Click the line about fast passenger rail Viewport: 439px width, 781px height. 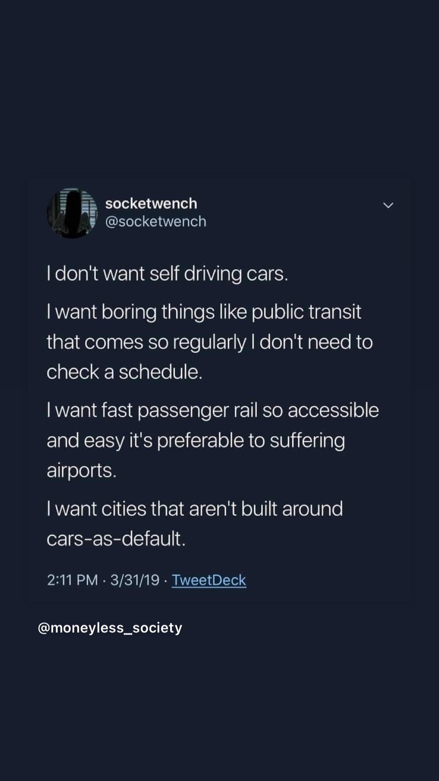point(213,410)
